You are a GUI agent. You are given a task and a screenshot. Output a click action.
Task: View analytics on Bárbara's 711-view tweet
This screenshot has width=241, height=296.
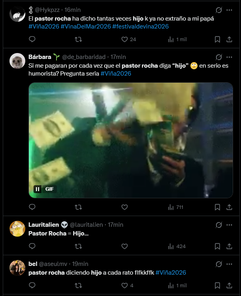tap(176, 207)
